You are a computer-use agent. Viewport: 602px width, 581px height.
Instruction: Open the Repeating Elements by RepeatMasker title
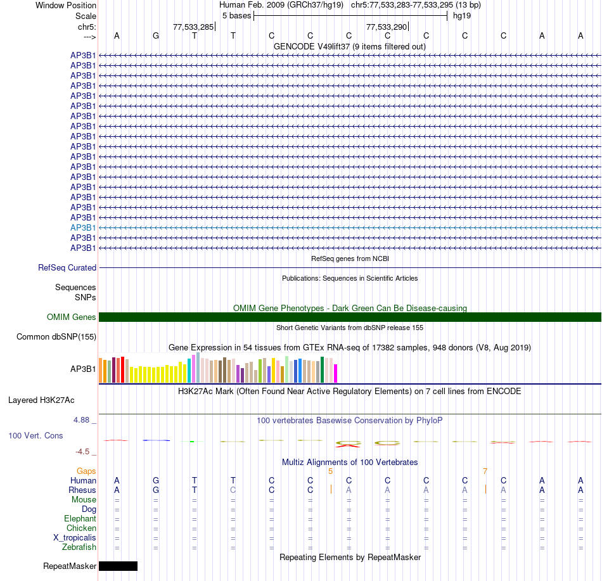pos(350,557)
